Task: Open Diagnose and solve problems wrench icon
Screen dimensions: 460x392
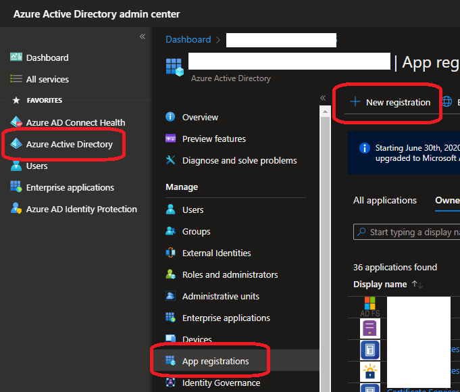Action: pos(171,160)
